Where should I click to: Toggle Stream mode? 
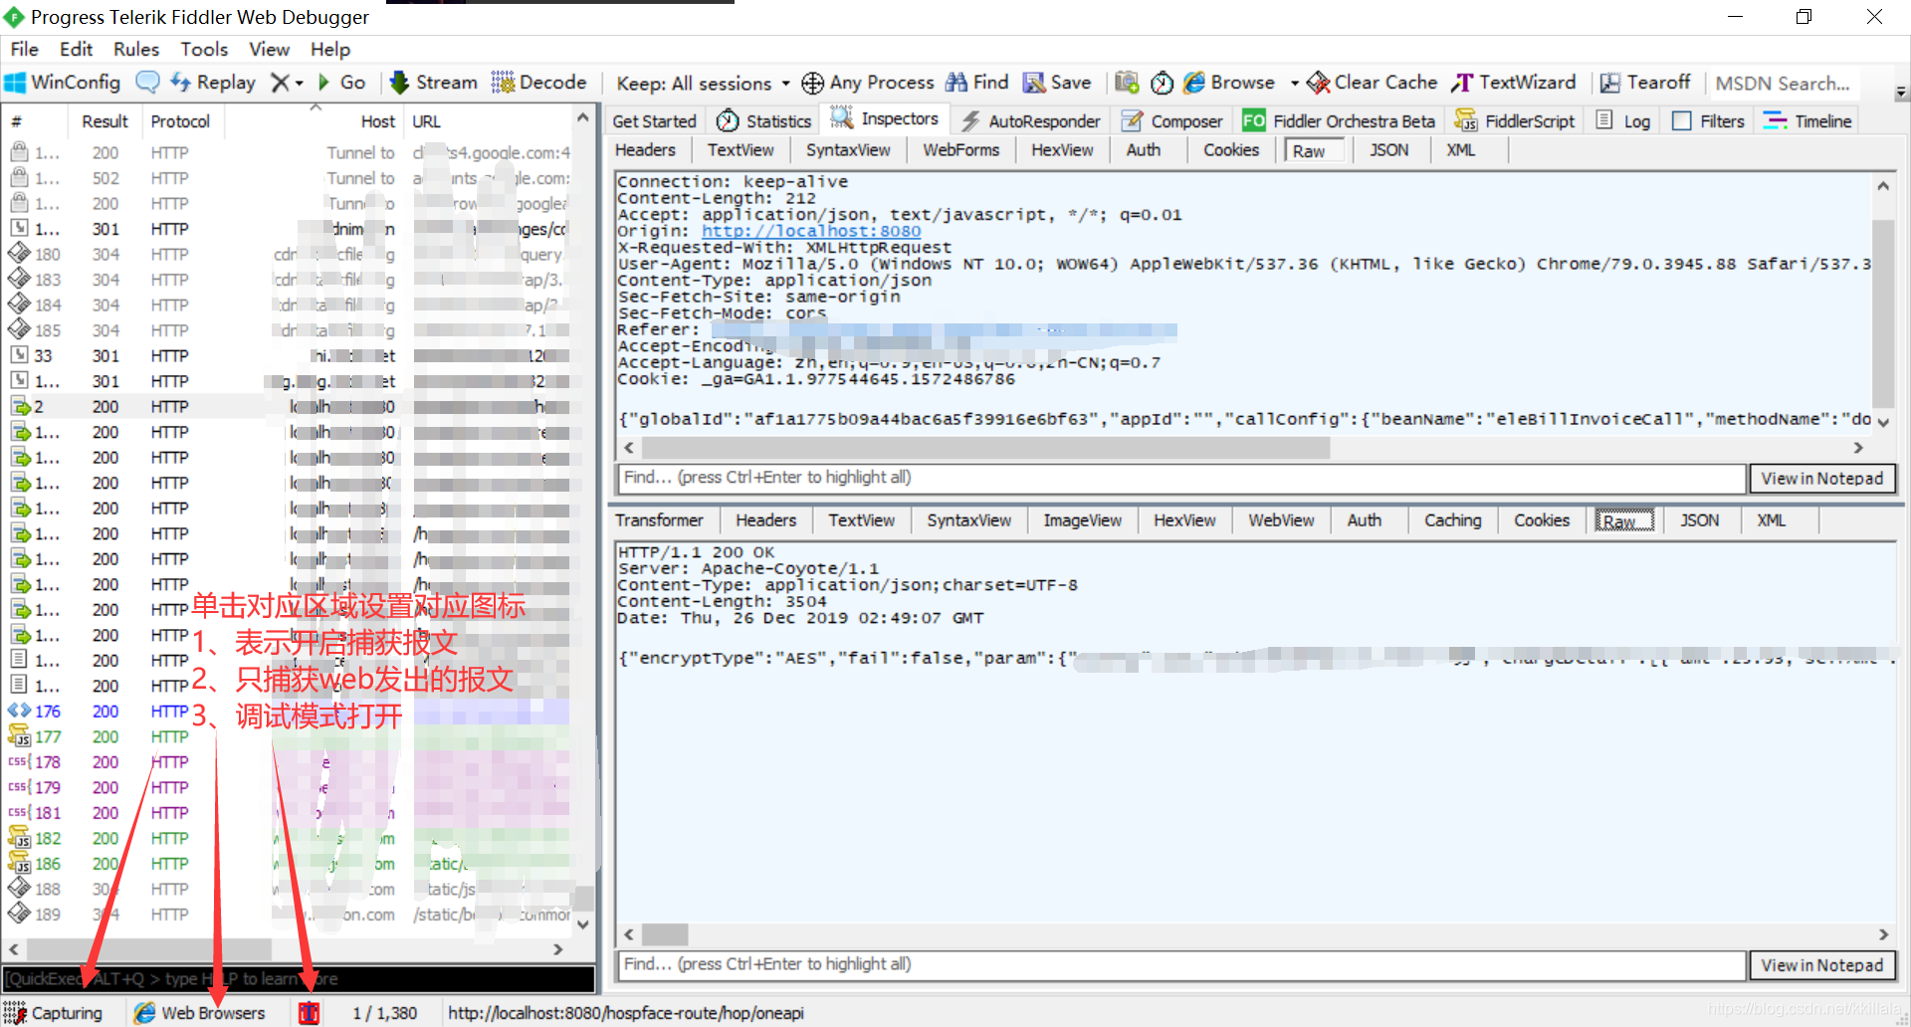point(434,83)
